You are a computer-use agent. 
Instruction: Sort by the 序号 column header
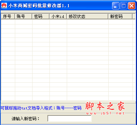pyautogui.click(x=8, y=16)
